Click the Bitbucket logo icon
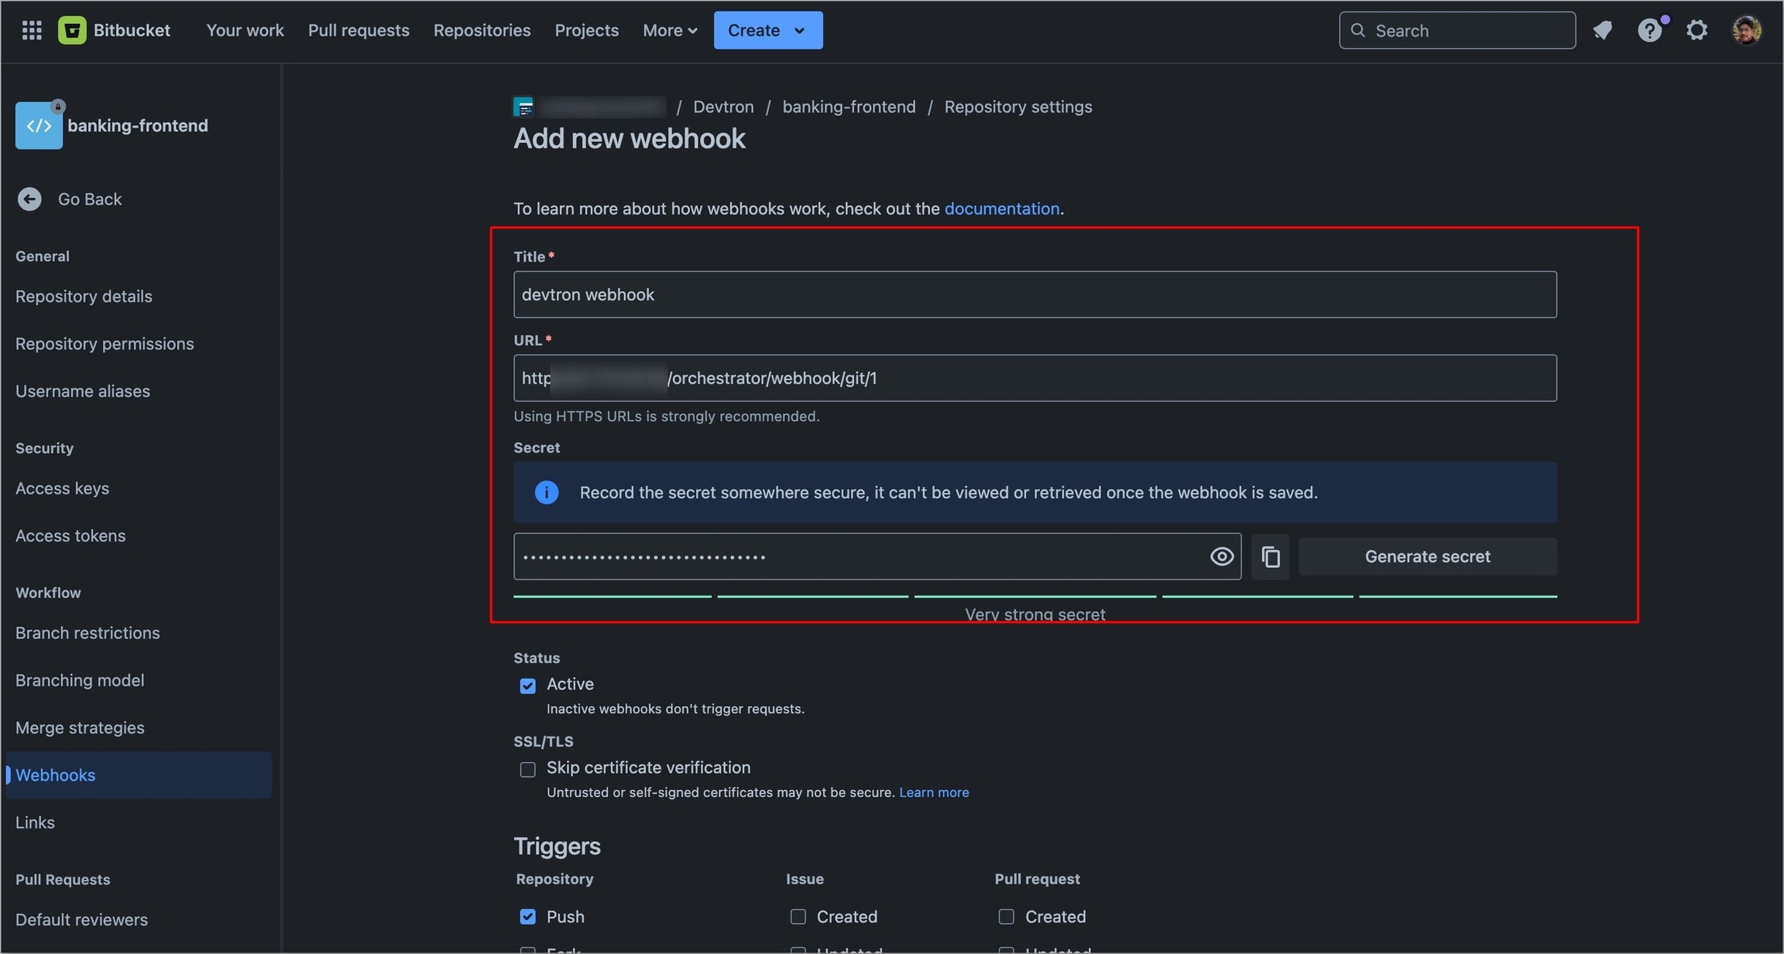Image resolution: width=1784 pixels, height=954 pixels. tap(72, 30)
